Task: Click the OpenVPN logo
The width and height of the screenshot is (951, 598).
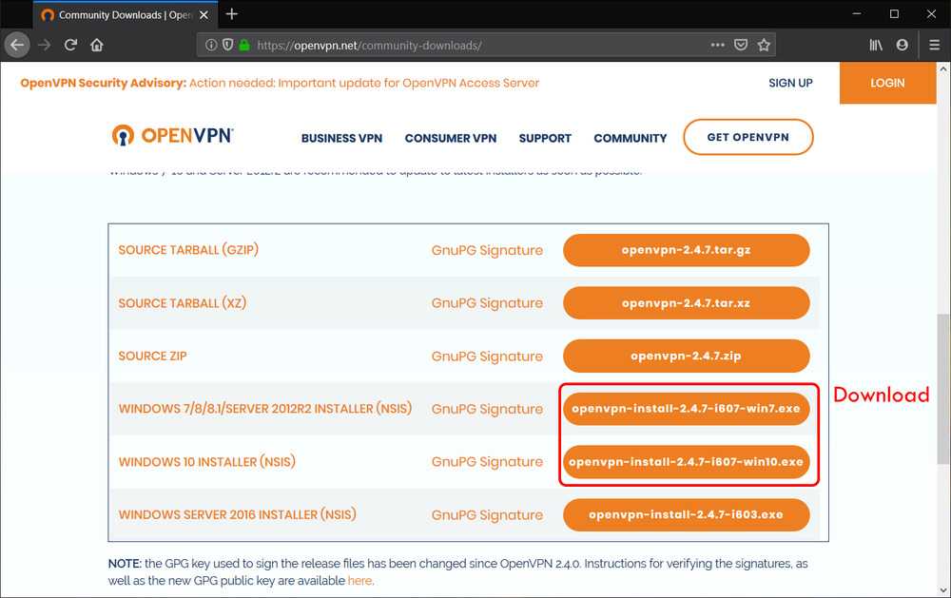Action: [x=172, y=135]
